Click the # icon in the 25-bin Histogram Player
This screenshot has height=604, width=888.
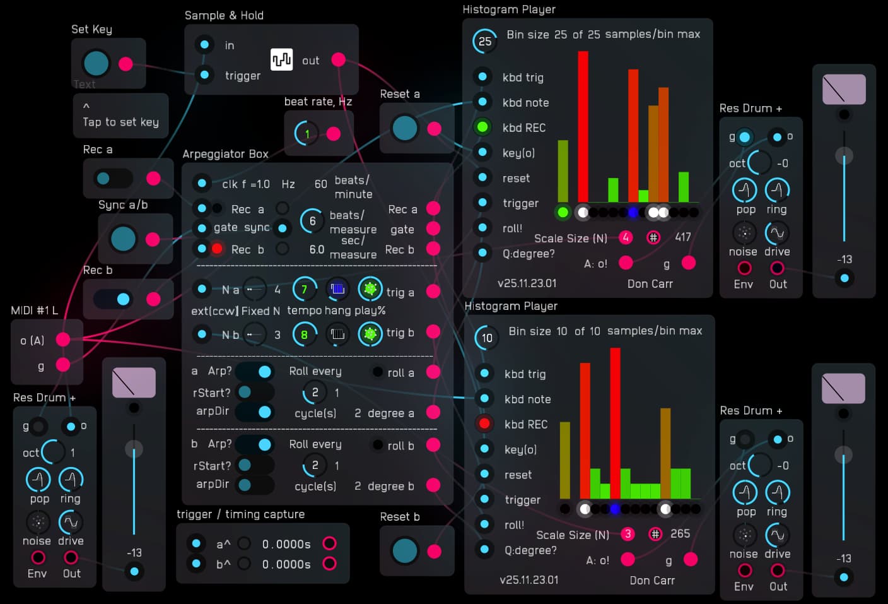(653, 237)
